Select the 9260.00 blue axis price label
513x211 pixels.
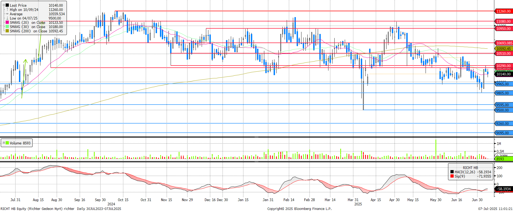click(503, 124)
